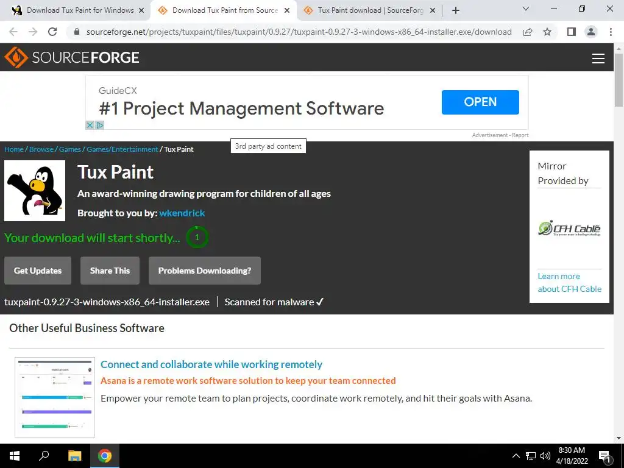This screenshot has width=624, height=468.
Task: Click the SourceForge logo in header
Action: click(x=72, y=57)
